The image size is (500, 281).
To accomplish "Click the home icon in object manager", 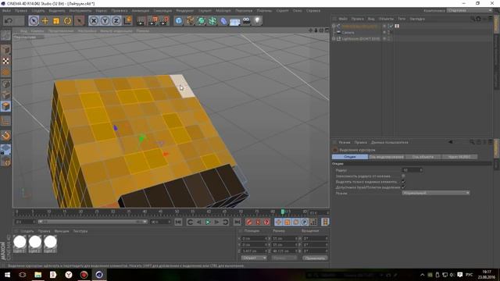I will (478, 19).
